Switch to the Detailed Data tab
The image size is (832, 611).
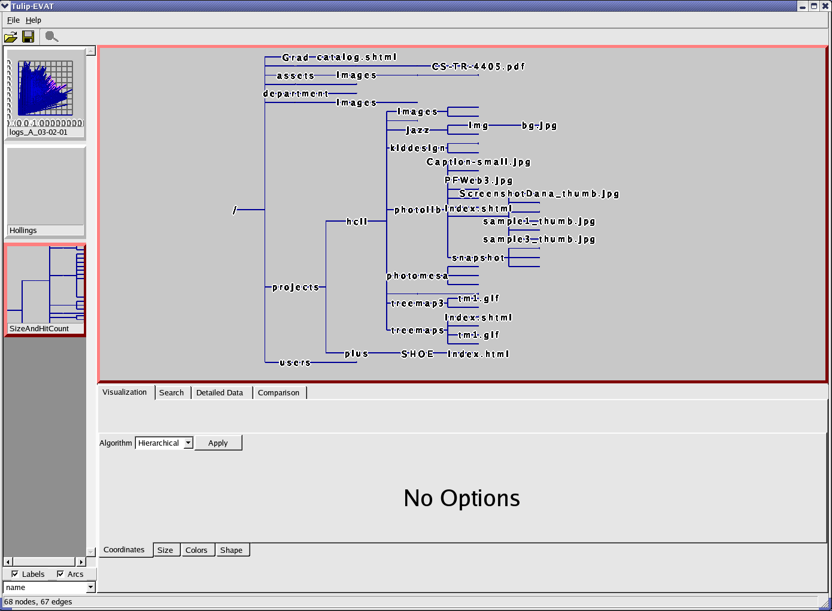220,393
